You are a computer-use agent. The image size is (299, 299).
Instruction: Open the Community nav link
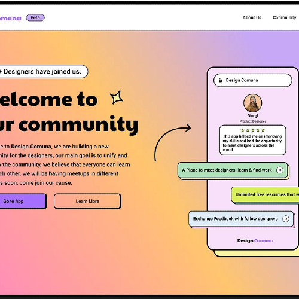coord(284,17)
